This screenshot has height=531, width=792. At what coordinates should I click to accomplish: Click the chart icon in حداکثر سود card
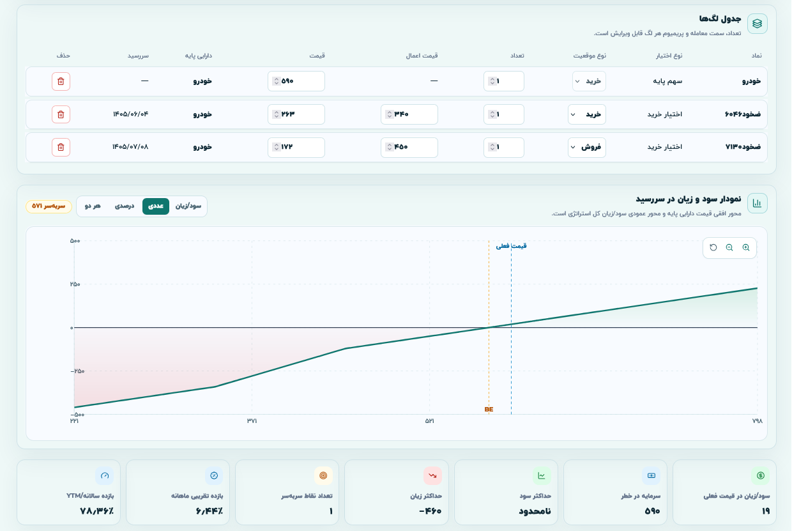point(542,475)
